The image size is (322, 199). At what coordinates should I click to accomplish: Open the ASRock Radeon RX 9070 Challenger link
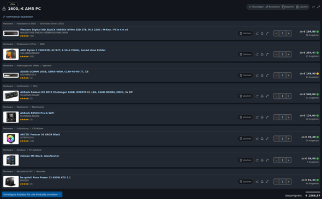point(76,92)
